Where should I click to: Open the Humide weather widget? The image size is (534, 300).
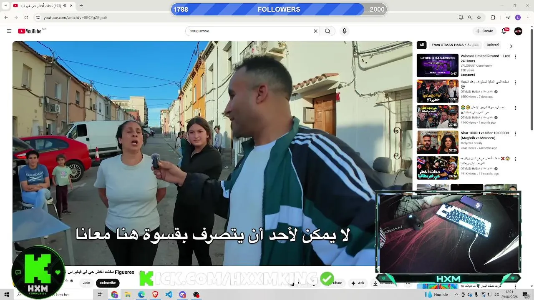coord(436,295)
